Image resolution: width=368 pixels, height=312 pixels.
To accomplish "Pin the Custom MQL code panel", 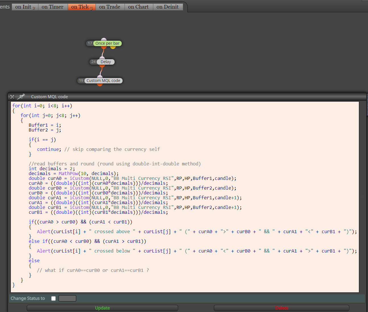I will 21,97.
